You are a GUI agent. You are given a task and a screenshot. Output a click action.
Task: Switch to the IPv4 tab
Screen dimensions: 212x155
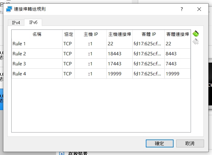coord(16,22)
